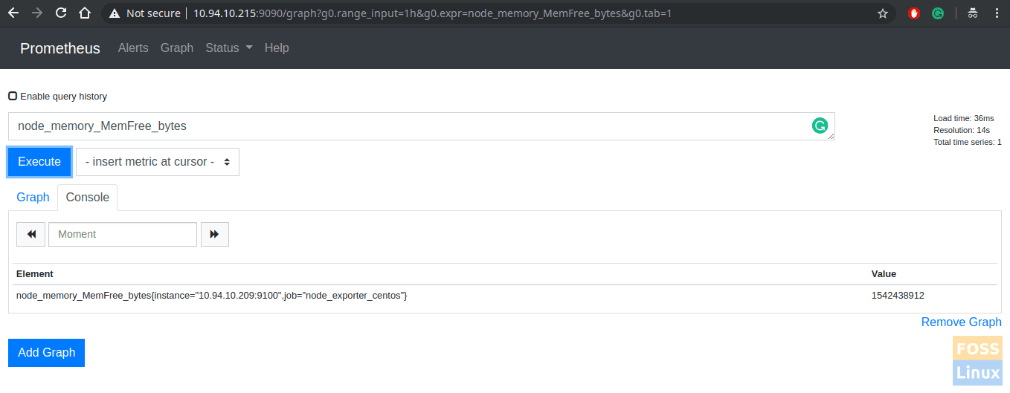Click the Remove Graph link
This screenshot has width=1010, height=393.
pyautogui.click(x=961, y=322)
